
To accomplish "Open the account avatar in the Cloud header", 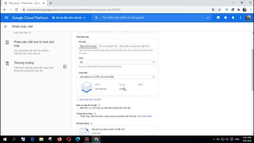I will (248, 17).
